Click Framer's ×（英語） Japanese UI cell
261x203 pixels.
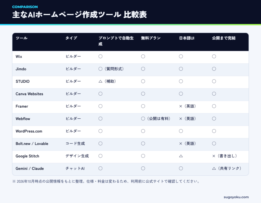(188, 106)
